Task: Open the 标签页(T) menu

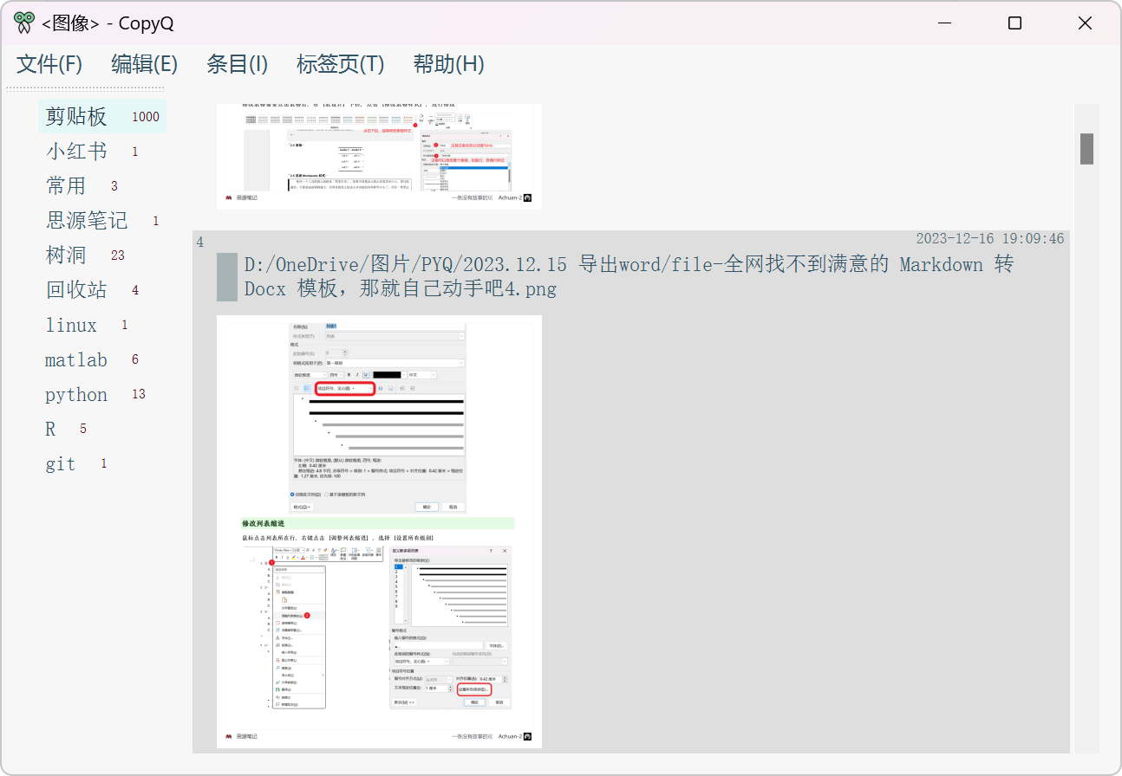Action: click(340, 64)
